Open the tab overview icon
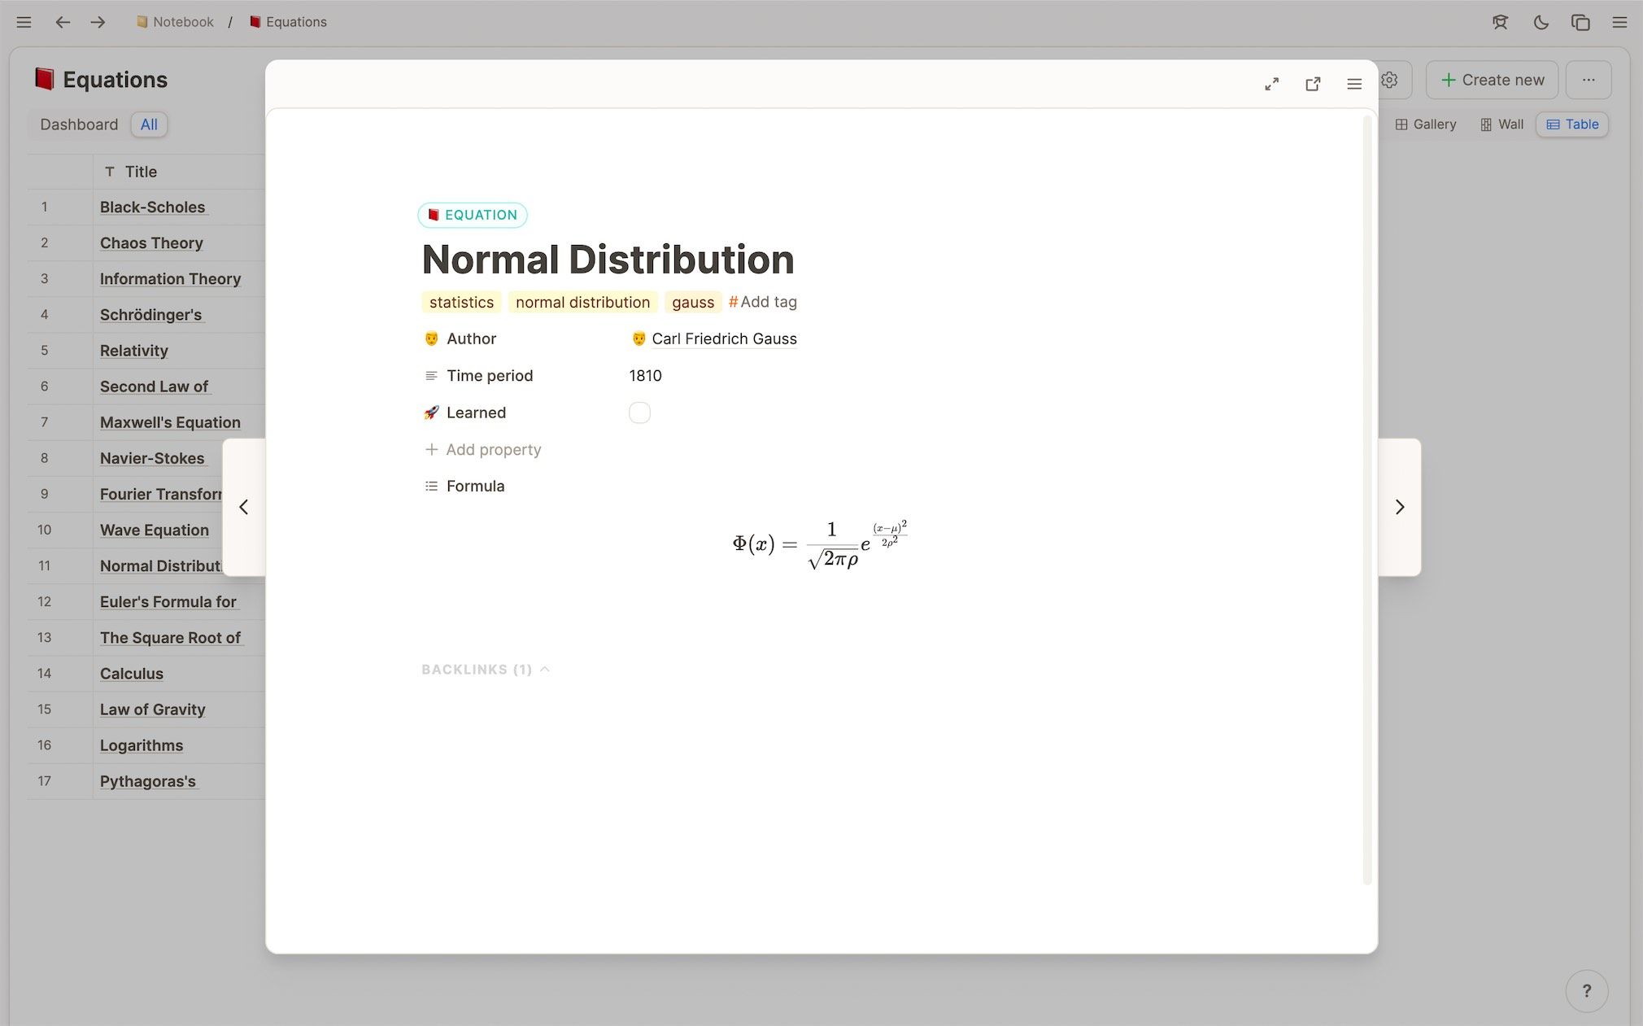The image size is (1643, 1026). pos(1580,22)
